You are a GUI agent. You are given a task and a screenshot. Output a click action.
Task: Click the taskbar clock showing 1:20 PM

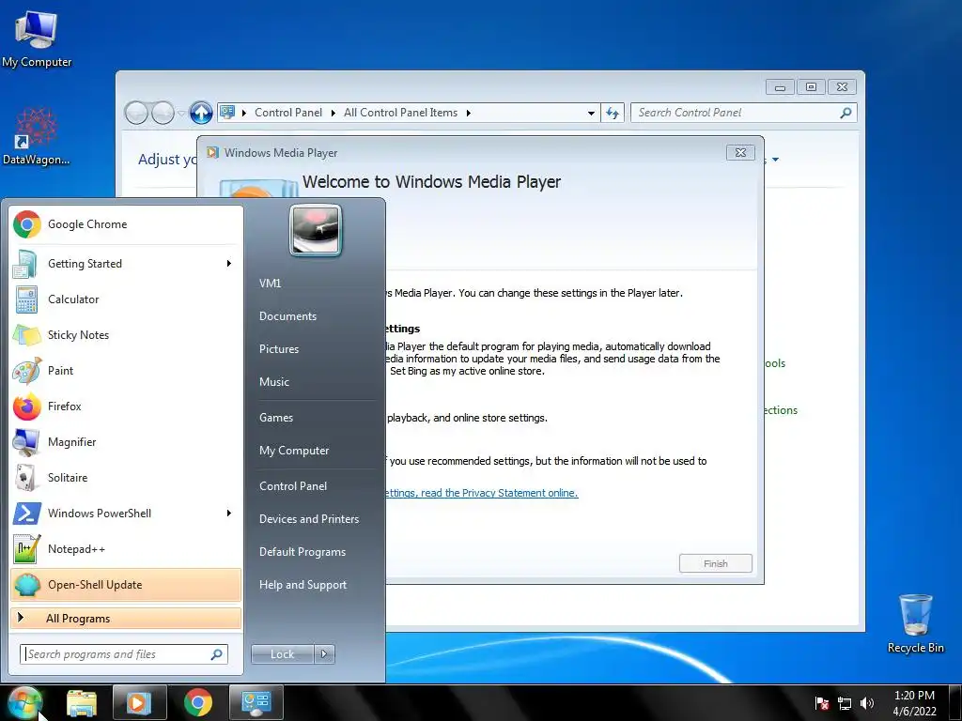pos(914,703)
